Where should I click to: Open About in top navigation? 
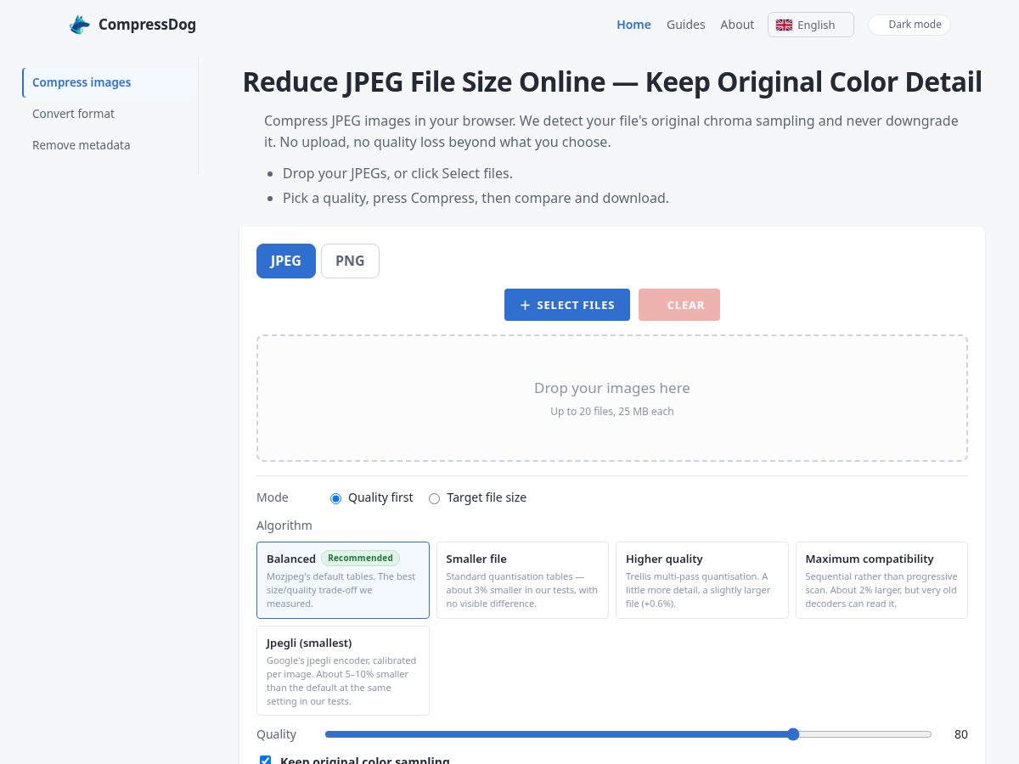[x=737, y=25]
